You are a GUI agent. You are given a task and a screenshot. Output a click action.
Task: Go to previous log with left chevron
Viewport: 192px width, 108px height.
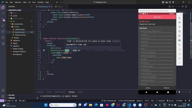pos(141,17)
